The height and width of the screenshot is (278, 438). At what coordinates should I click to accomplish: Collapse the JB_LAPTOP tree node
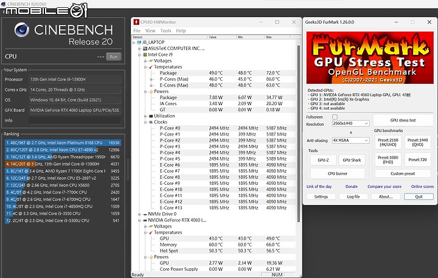pyautogui.click(x=133, y=43)
